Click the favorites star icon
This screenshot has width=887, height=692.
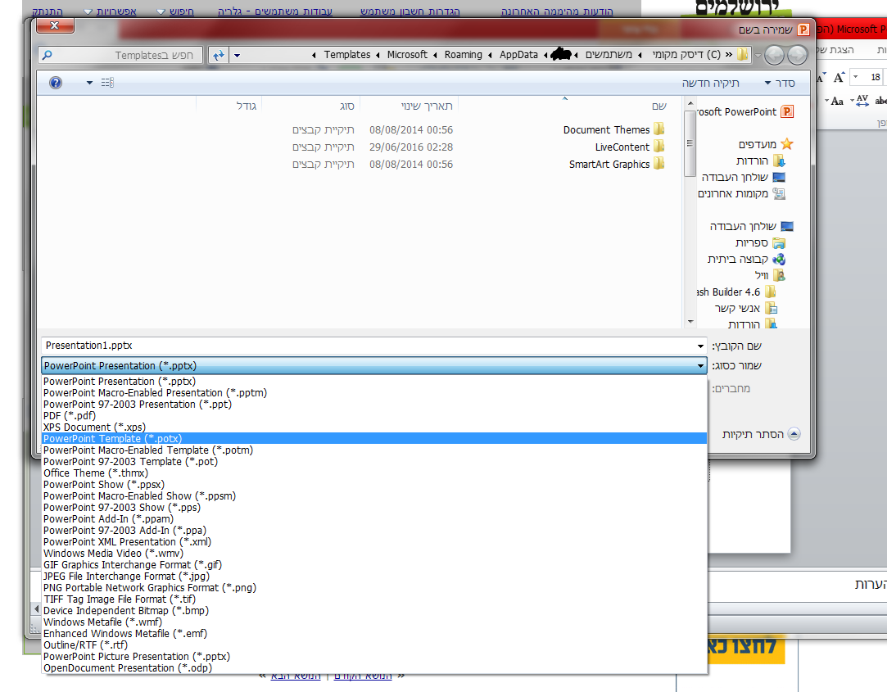(787, 144)
